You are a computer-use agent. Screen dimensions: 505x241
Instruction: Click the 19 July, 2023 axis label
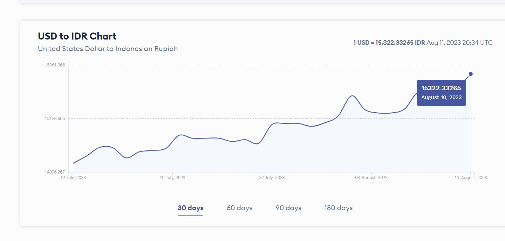[x=172, y=178]
